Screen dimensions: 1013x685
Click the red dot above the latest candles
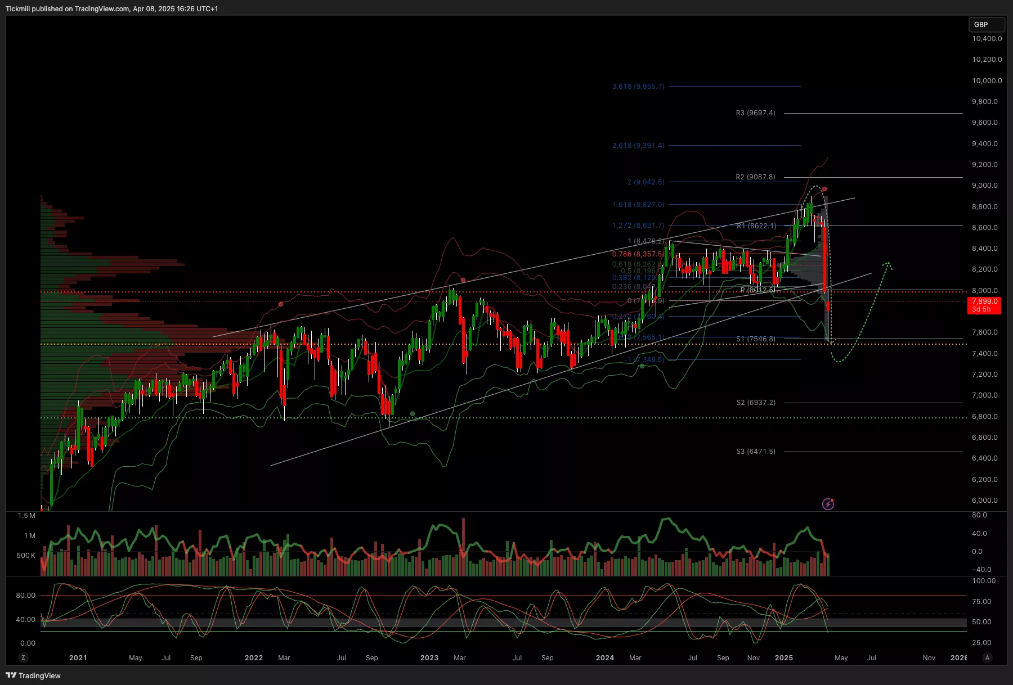[x=824, y=189]
